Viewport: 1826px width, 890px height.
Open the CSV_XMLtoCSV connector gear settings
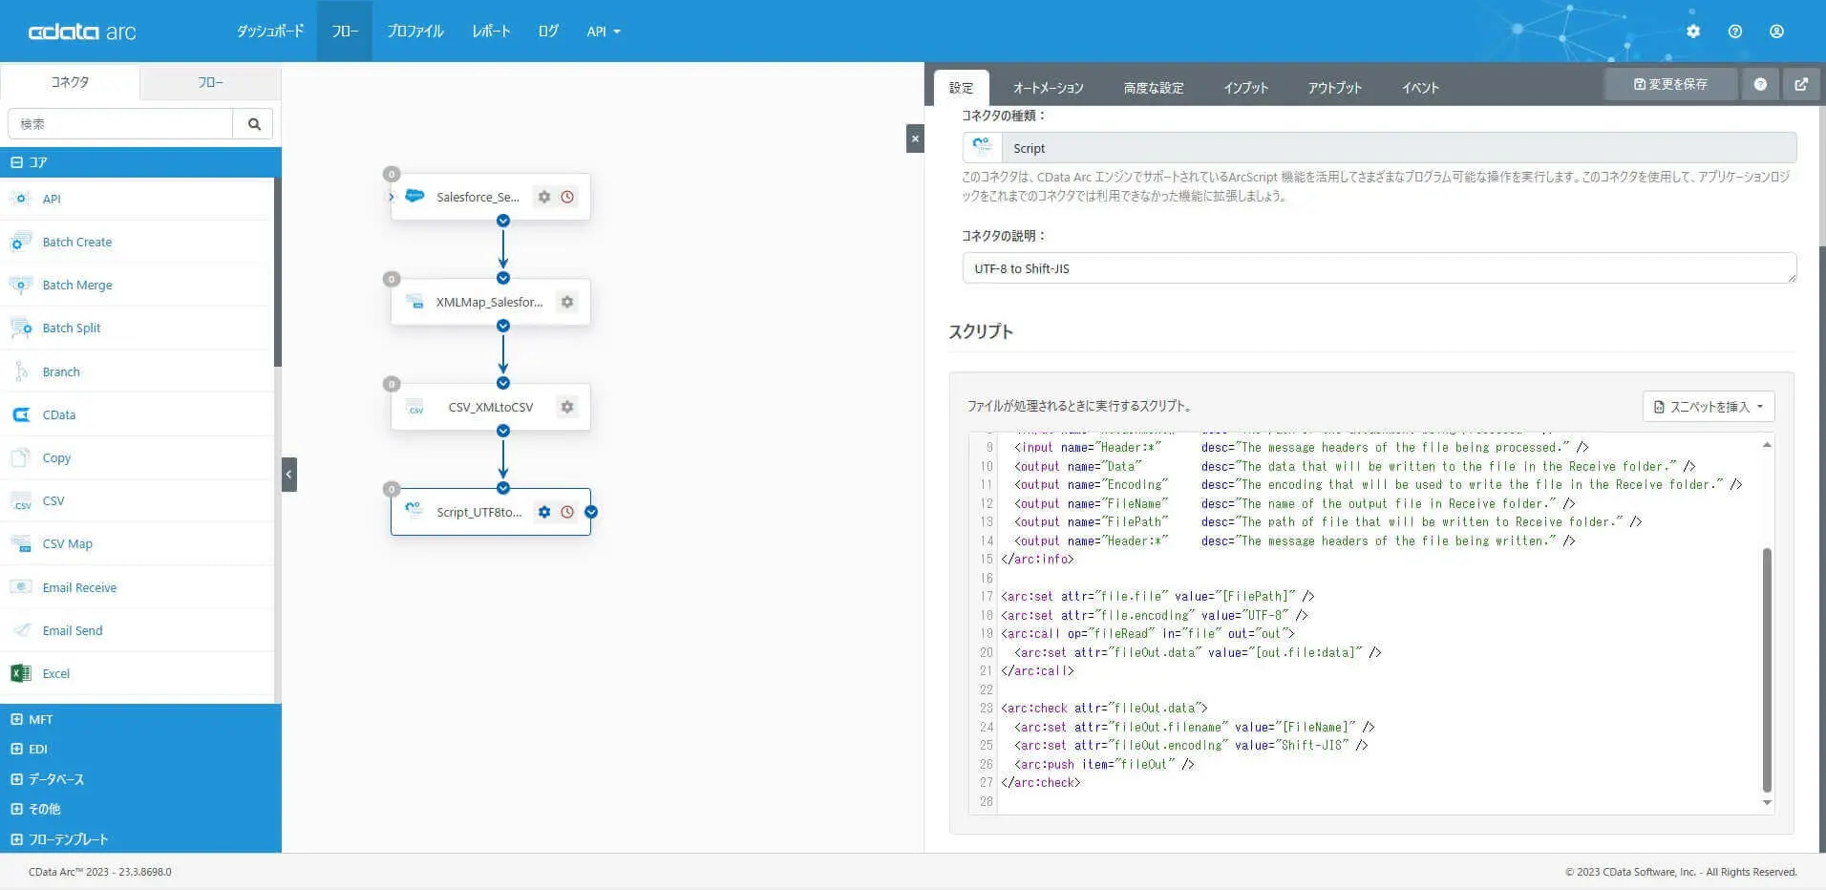[567, 407]
